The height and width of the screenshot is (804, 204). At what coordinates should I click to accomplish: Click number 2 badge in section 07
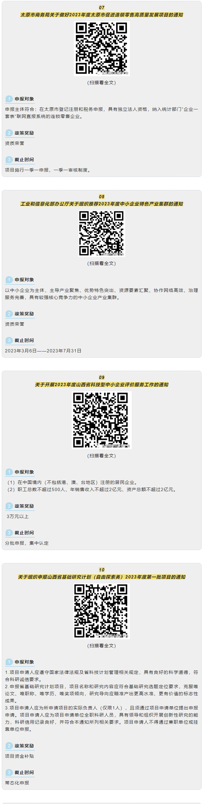coord(9,133)
